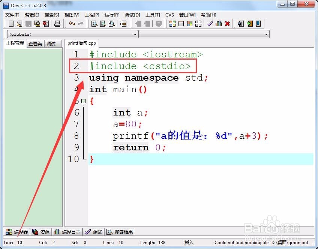Open the 搜索[S] menu
The image size is (318, 249).
point(52,15)
